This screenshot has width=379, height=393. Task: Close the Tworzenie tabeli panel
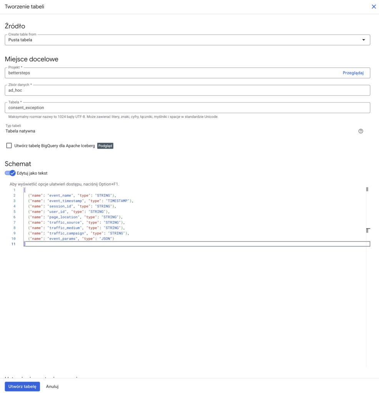point(374,7)
